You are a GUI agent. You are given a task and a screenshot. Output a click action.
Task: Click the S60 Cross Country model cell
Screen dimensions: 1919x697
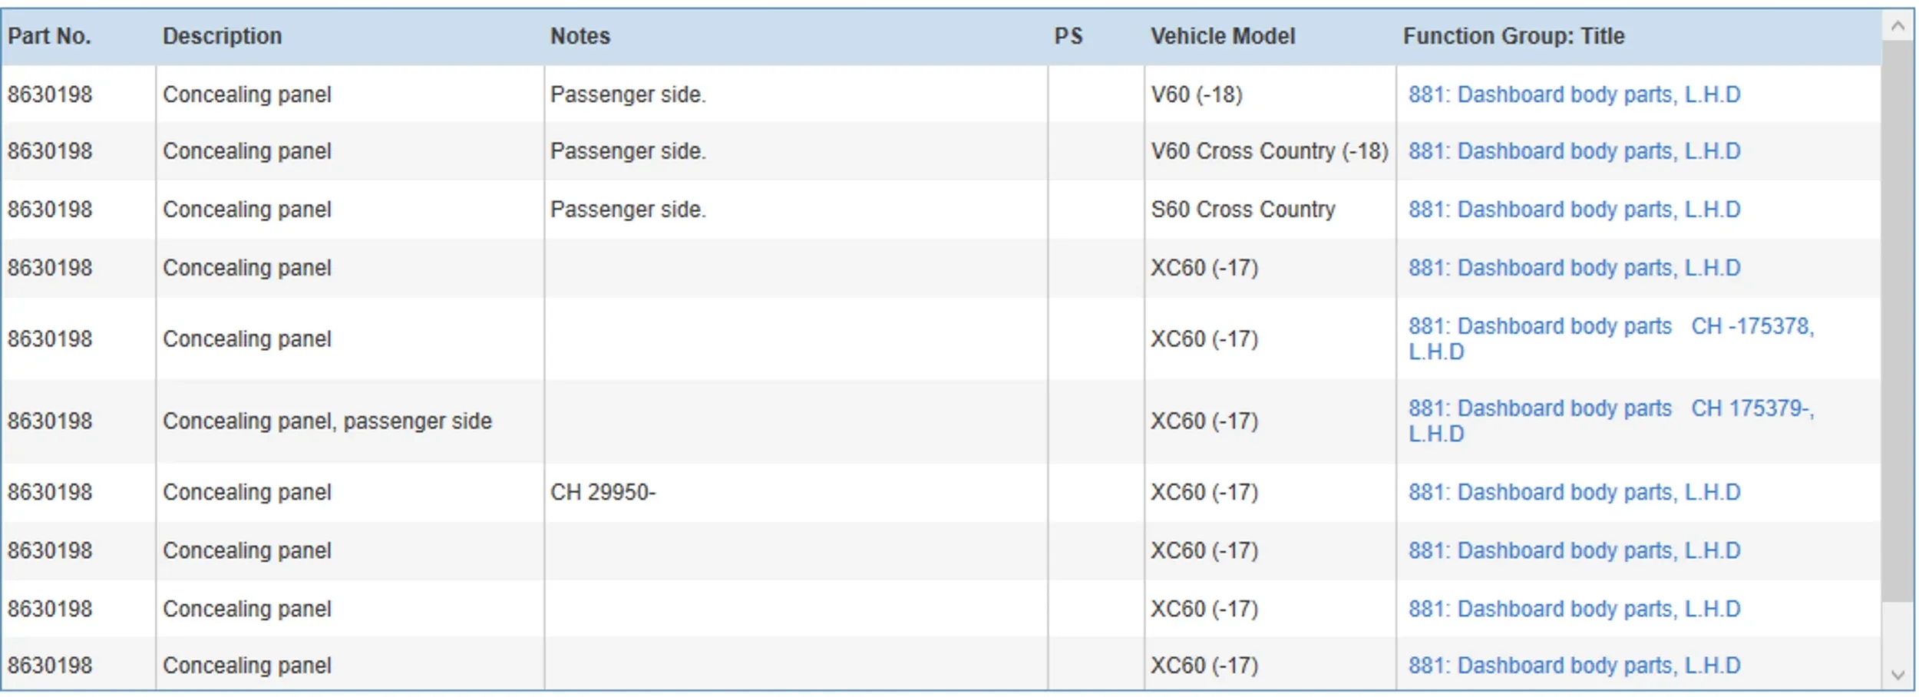[1243, 210]
